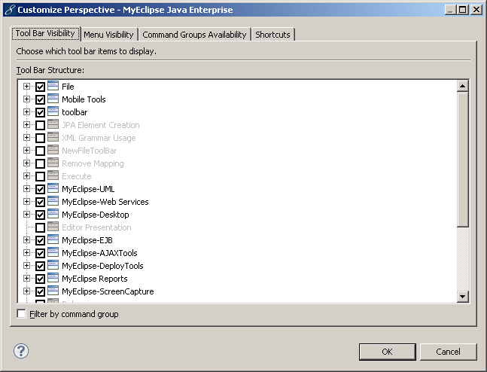Select the NewFileToolBar label
The height and width of the screenshot is (372, 487).
[x=90, y=151]
